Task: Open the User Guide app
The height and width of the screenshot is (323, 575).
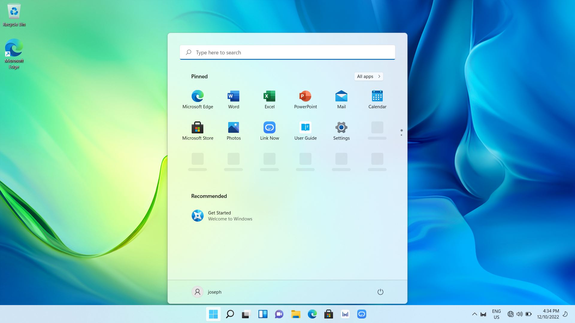Action: [305, 131]
